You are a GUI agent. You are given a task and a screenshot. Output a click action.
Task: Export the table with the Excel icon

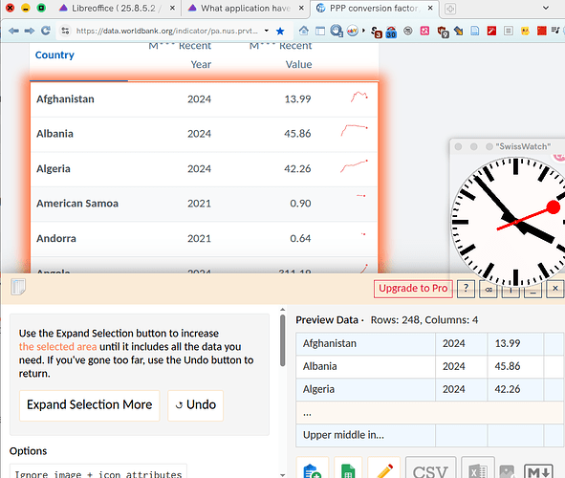(x=478, y=468)
